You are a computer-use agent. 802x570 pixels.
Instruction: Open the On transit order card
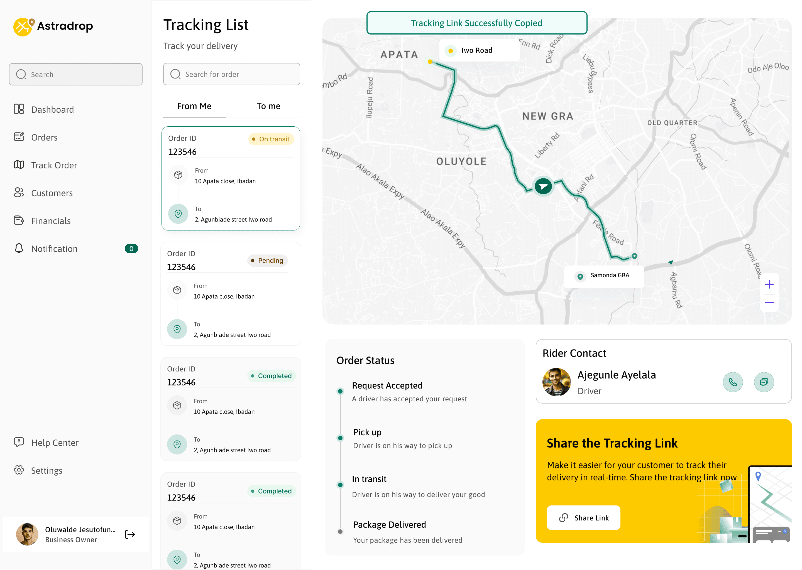(231, 178)
